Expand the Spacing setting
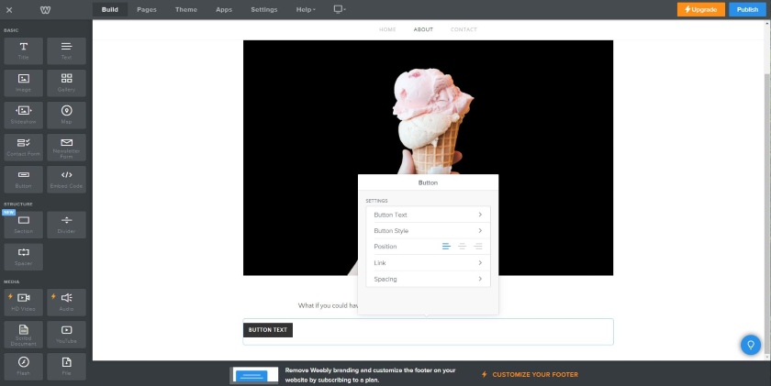Screen dimensions: 771x386 (428, 279)
